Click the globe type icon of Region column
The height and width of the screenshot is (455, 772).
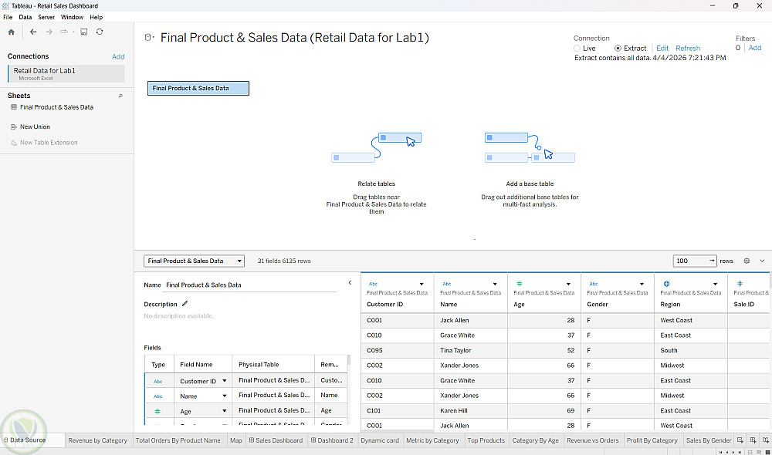667,284
